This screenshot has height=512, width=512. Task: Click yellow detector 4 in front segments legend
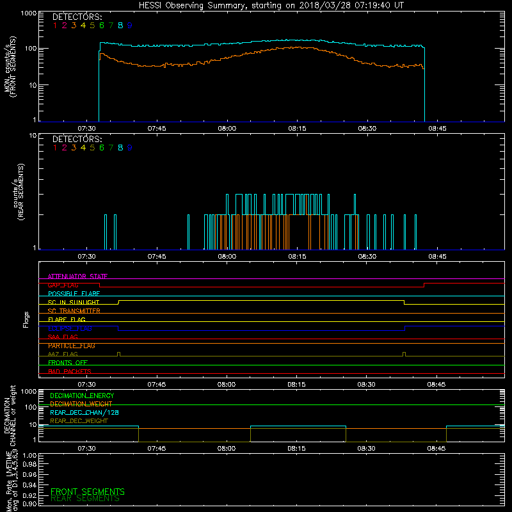(83, 26)
